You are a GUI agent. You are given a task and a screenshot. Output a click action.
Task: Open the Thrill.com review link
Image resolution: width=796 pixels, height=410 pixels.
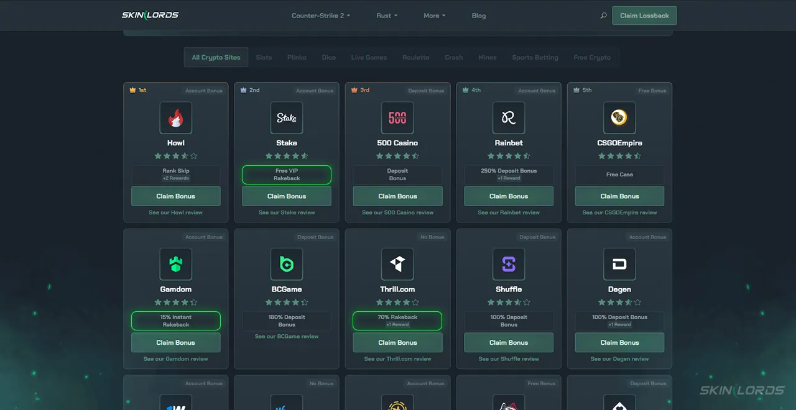point(397,359)
